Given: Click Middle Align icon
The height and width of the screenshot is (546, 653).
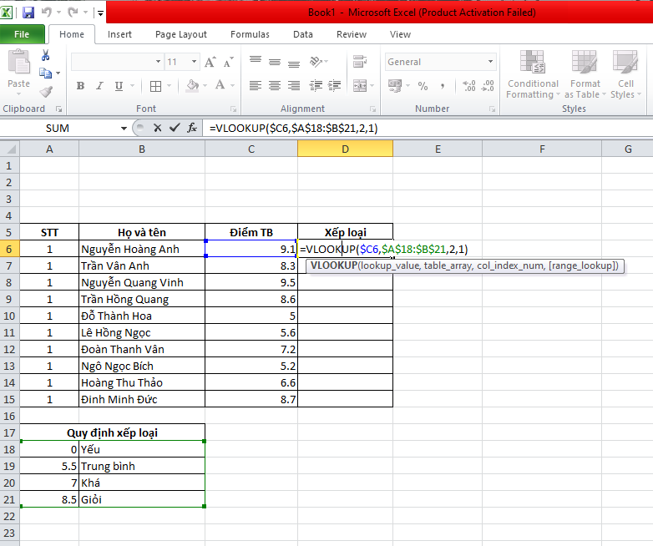Looking at the screenshot, I should 275,62.
